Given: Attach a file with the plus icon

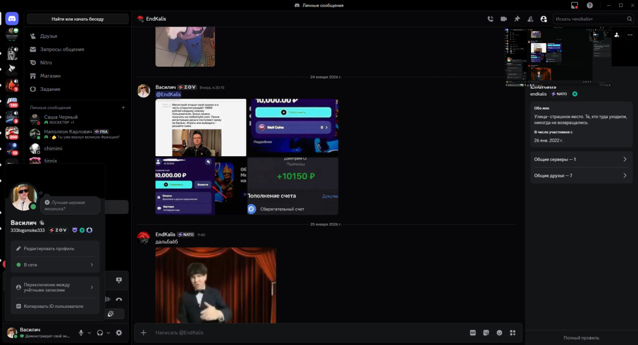Looking at the screenshot, I should pos(144,333).
